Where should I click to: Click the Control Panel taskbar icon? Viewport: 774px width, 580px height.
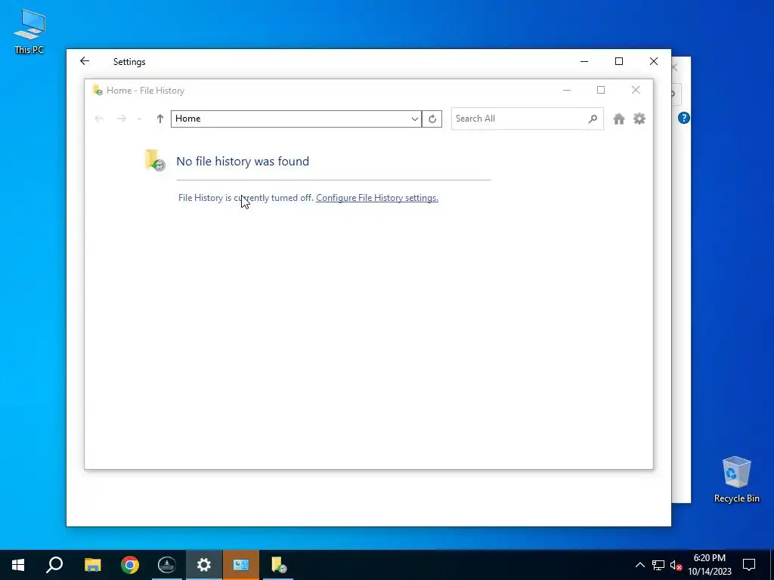pos(241,565)
